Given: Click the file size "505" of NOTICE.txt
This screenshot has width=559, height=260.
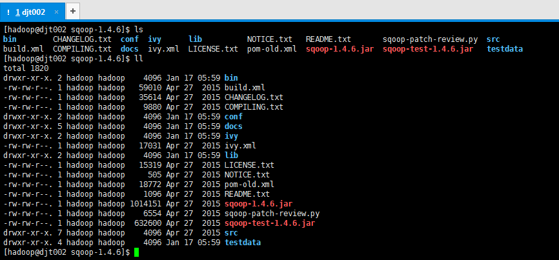Looking at the screenshot, I should (155, 175).
